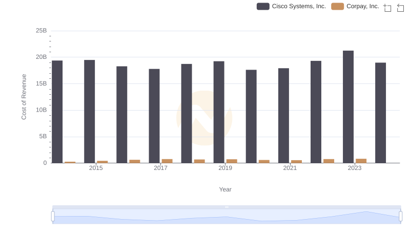Click the orange Corpay legend color swatch
The height and width of the screenshot is (236, 410).
337,6
